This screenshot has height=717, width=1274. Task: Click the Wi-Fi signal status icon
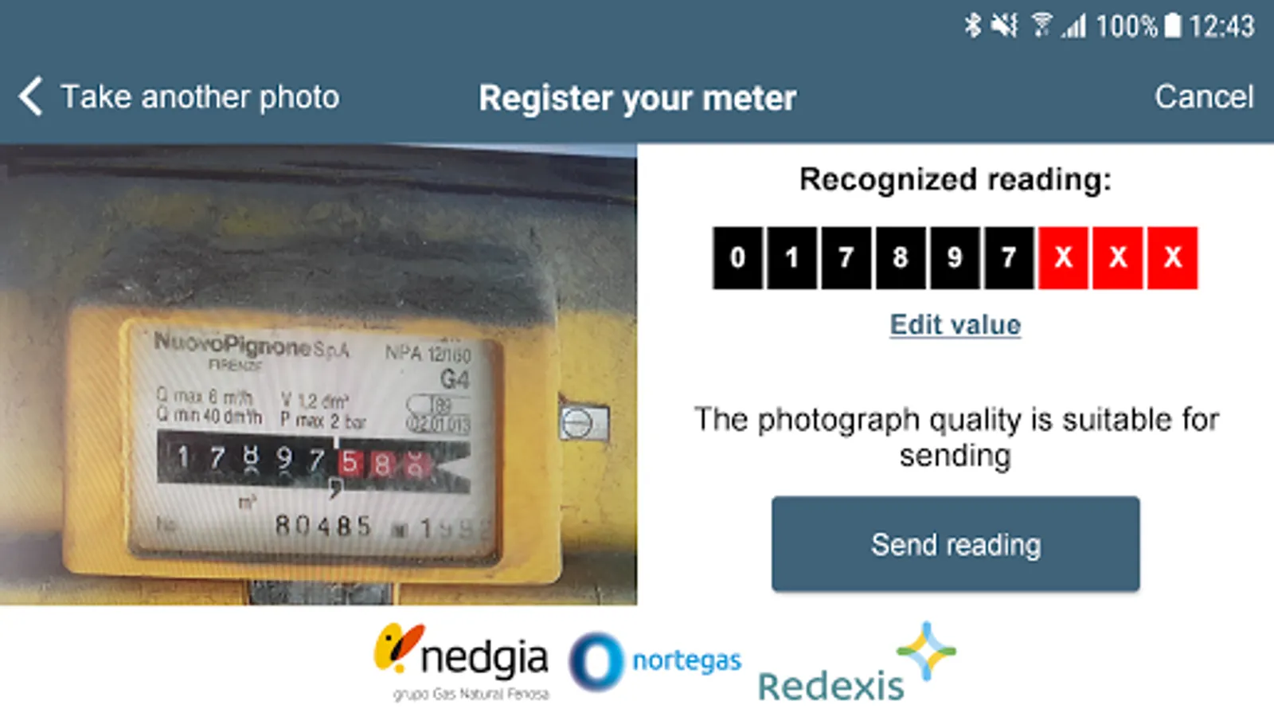coord(1041,25)
